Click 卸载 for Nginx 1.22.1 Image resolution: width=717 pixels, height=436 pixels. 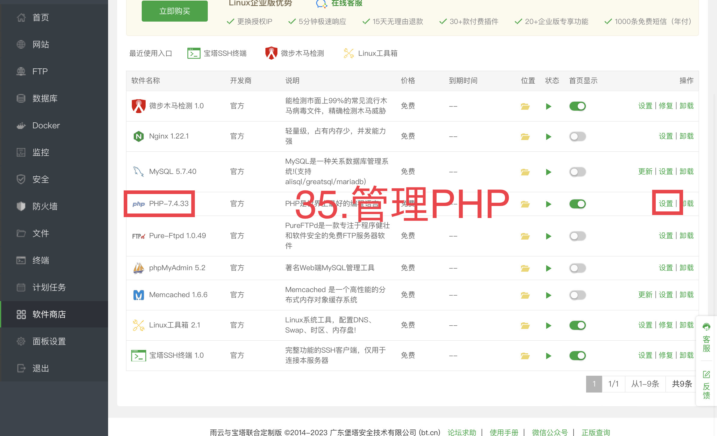tap(686, 136)
